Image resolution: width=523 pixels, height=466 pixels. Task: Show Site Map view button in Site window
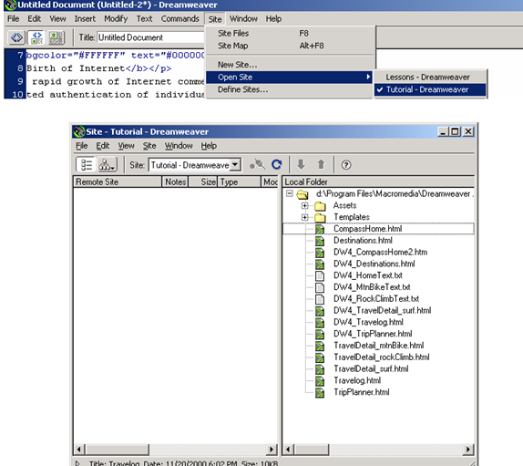(108, 164)
